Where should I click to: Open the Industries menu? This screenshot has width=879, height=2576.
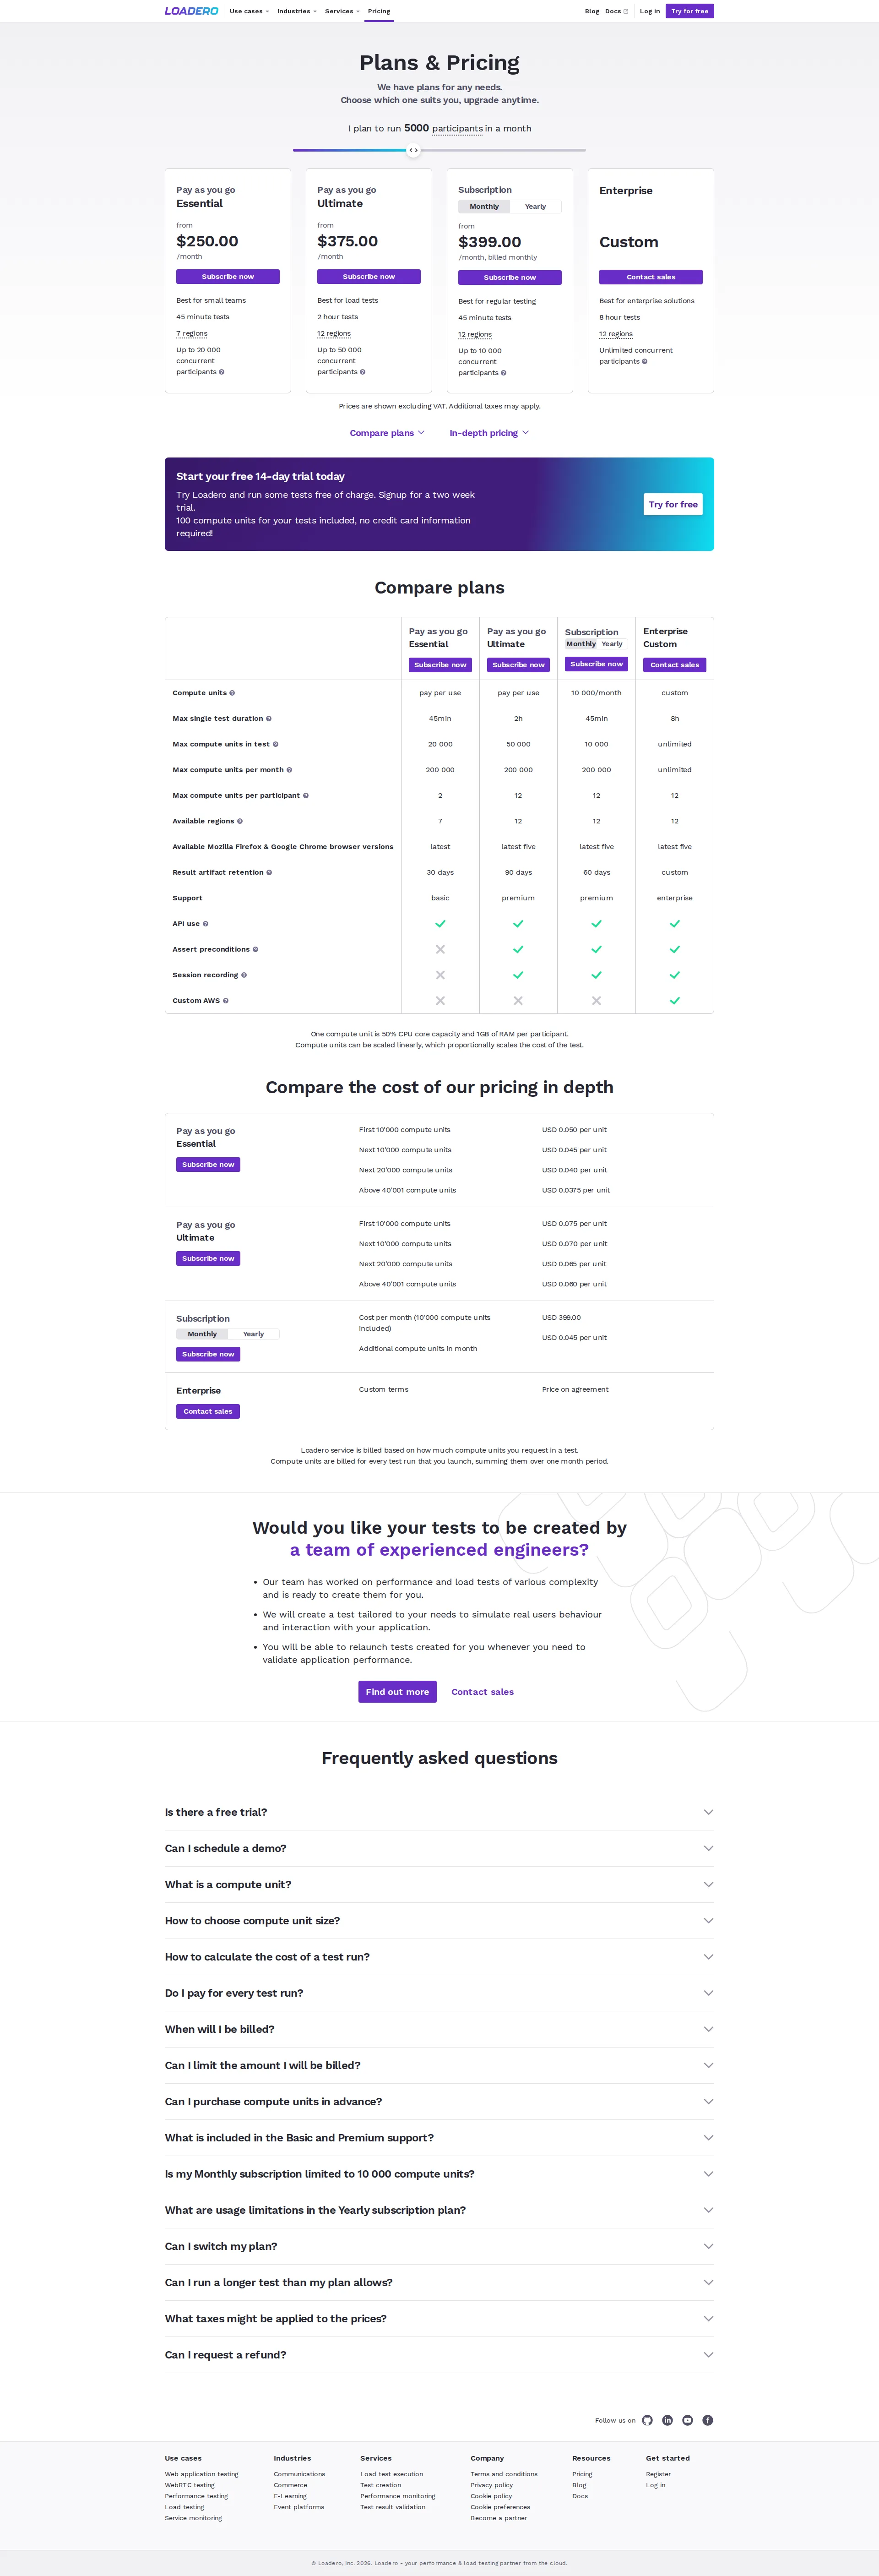294,11
